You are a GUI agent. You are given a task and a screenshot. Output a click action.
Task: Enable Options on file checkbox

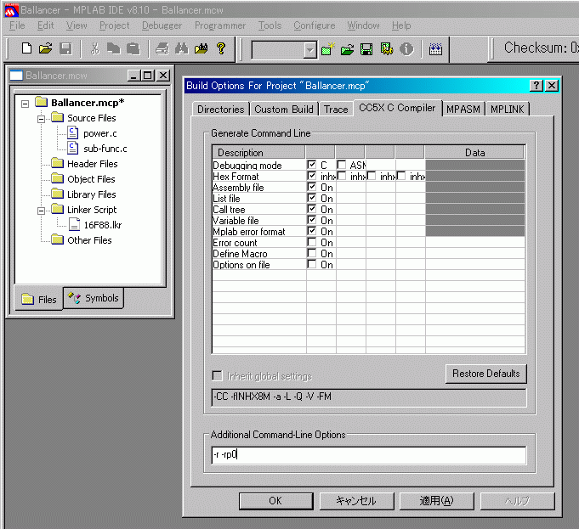click(312, 264)
